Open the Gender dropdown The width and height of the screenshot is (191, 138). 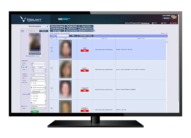point(37,63)
